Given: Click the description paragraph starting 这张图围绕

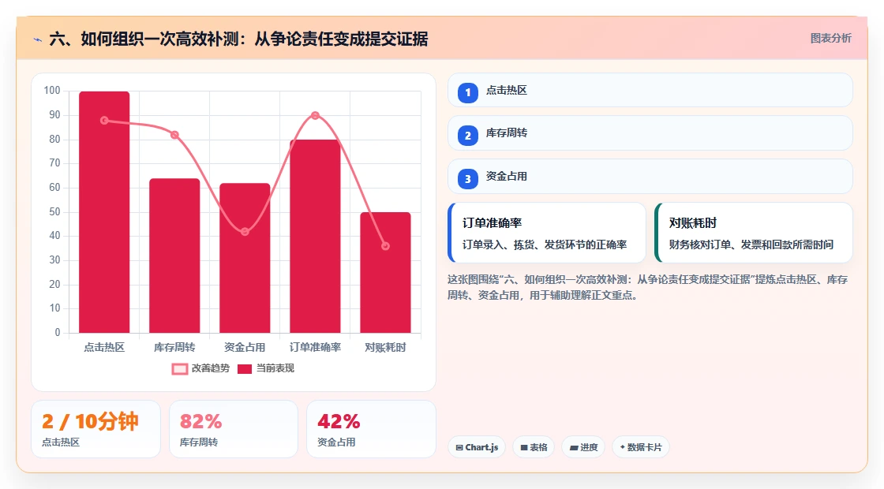Looking at the screenshot, I should (648, 287).
